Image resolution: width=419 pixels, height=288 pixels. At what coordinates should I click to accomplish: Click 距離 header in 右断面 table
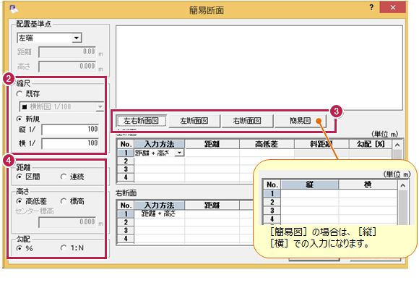point(212,206)
